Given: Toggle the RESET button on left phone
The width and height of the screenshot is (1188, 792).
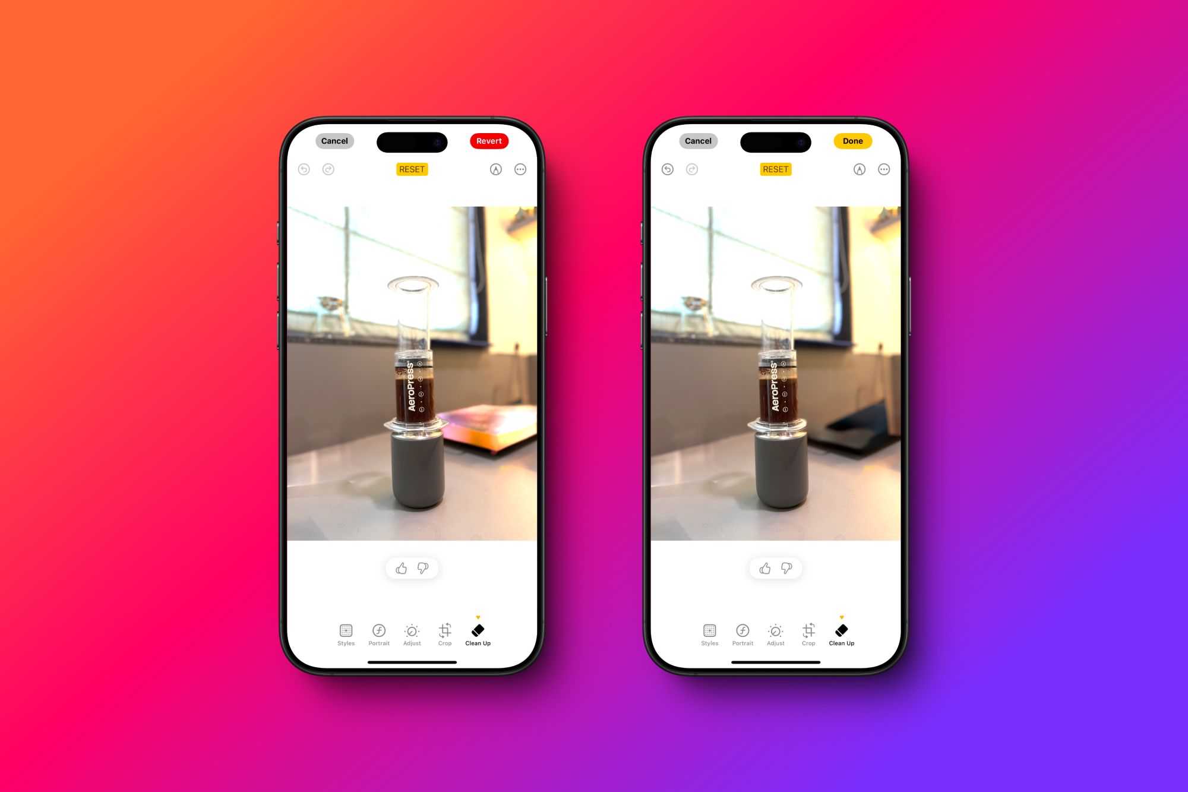Looking at the screenshot, I should [x=410, y=170].
